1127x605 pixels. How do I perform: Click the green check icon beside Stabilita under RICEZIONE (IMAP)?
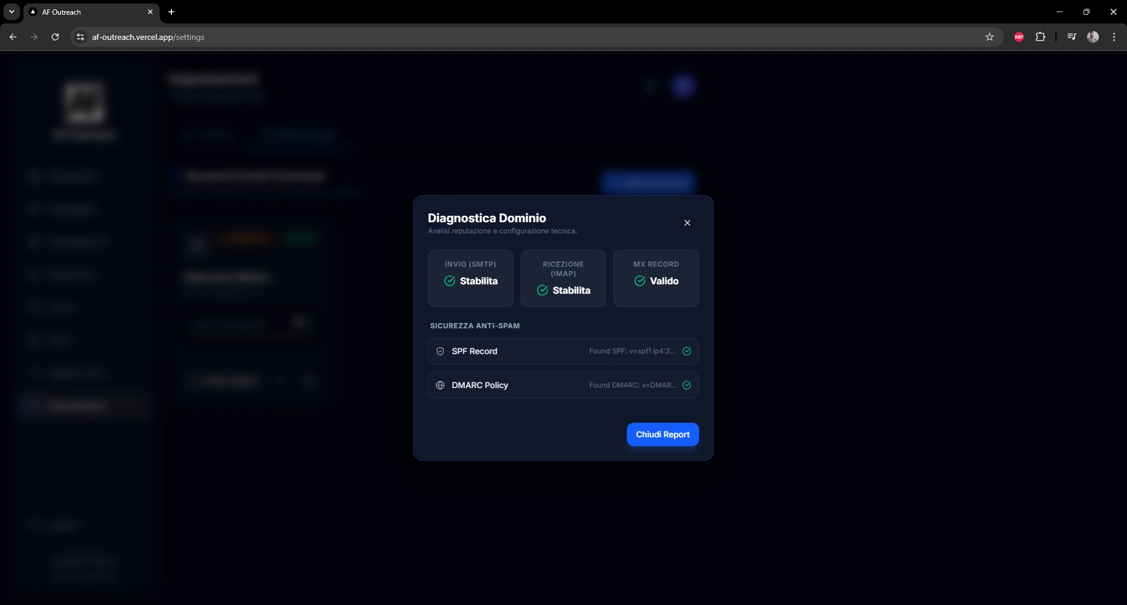click(542, 290)
